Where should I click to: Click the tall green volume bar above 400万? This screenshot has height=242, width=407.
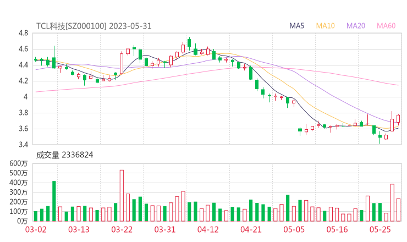pyautogui.click(x=54, y=201)
